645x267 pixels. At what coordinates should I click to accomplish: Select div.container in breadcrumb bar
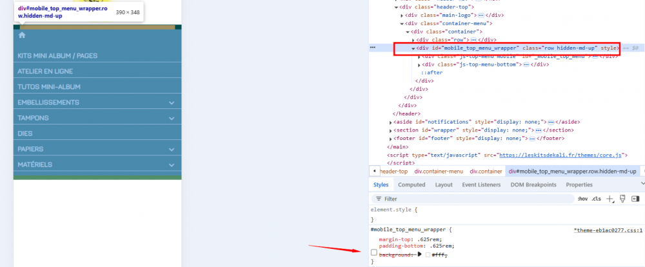click(486, 171)
